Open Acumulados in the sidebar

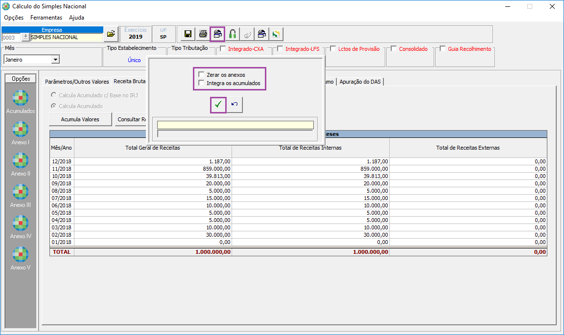click(21, 102)
